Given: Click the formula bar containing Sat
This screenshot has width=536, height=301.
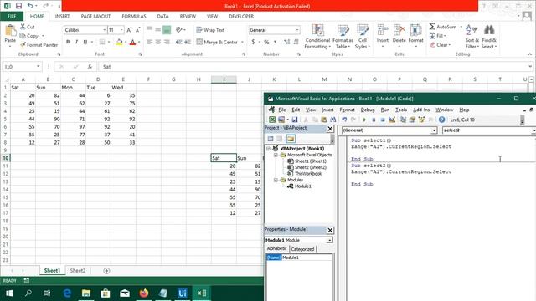Looking at the screenshot, I should [x=315, y=67].
